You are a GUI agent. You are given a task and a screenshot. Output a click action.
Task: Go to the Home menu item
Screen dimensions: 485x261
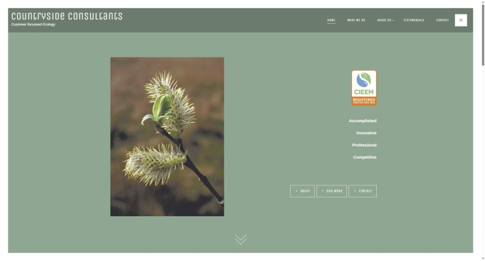pos(331,20)
